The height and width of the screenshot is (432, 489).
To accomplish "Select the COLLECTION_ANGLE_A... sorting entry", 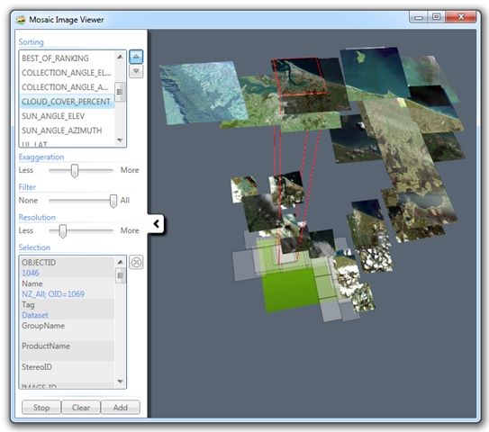I will tap(67, 87).
